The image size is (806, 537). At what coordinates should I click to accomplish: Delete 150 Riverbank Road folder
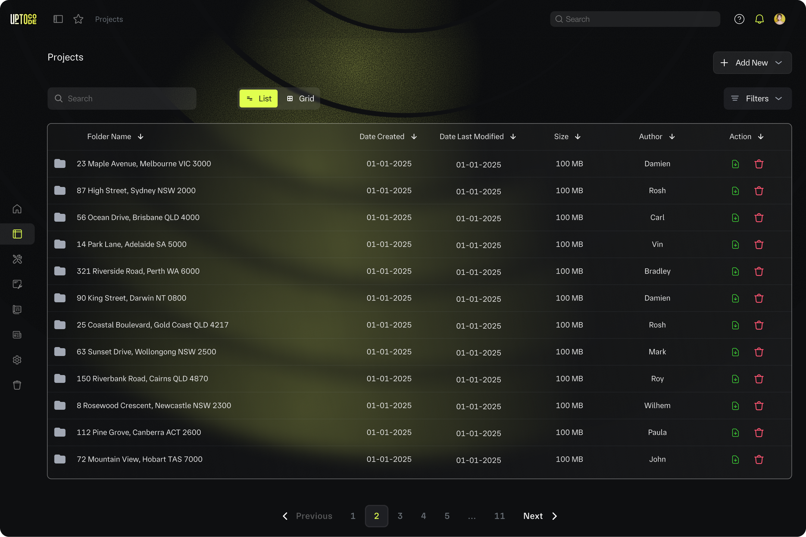pyautogui.click(x=759, y=379)
